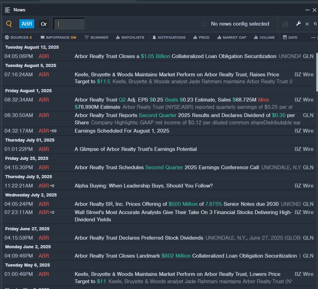318x289 pixels.
Task: Open the Landmark $802 Million Securitization headline
Action: pyautogui.click(x=185, y=256)
